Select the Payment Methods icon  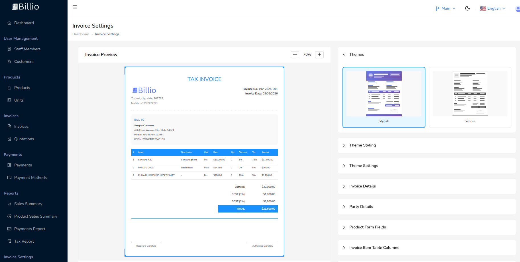coord(9,178)
